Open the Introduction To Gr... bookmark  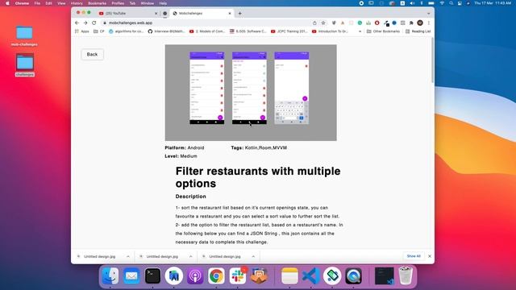[330, 31]
